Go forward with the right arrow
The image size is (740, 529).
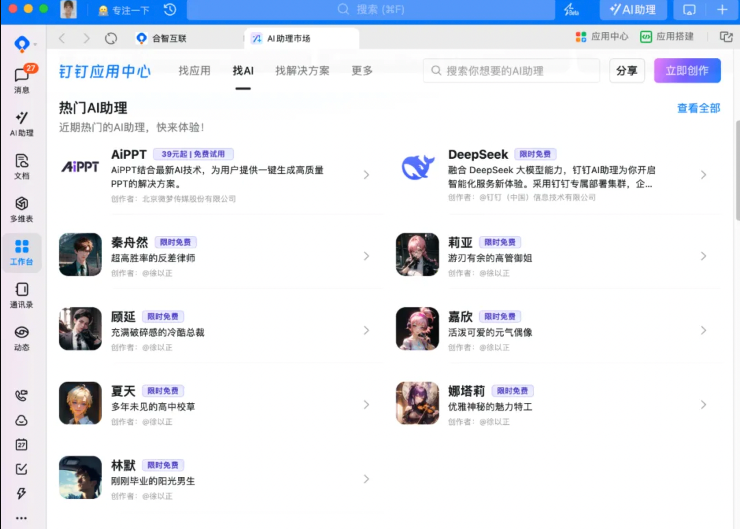coord(86,38)
